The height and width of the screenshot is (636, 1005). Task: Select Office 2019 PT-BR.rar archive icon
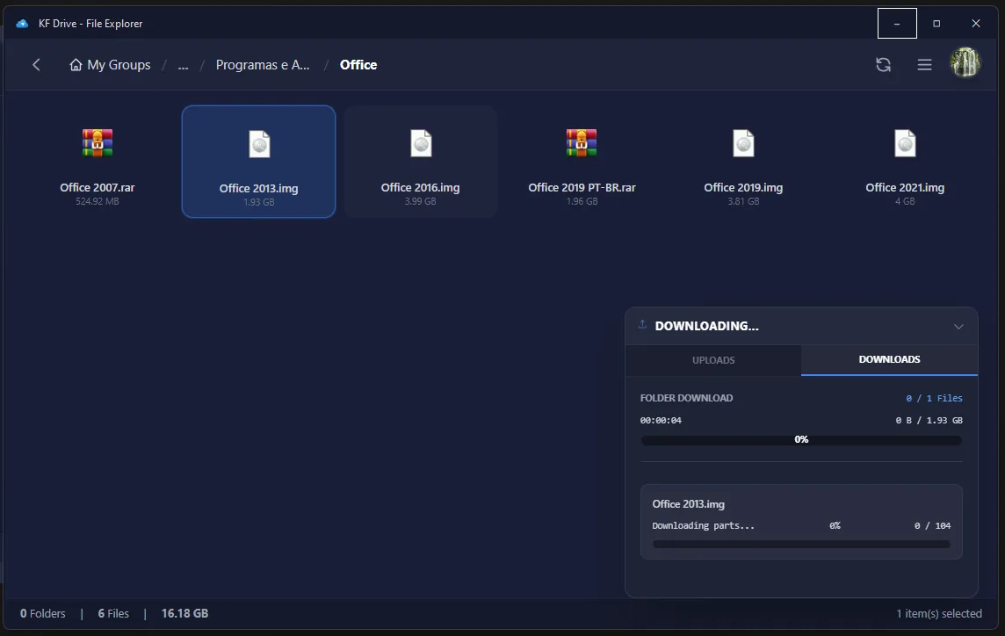[x=582, y=143]
